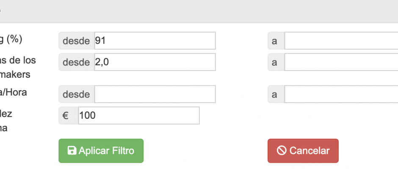398x169 pixels.
Task: Focus the desde field containing 91
Action: (155, 41)
